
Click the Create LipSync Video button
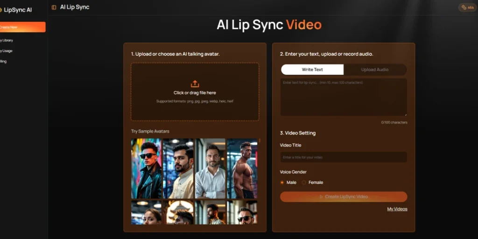point(344,197)
